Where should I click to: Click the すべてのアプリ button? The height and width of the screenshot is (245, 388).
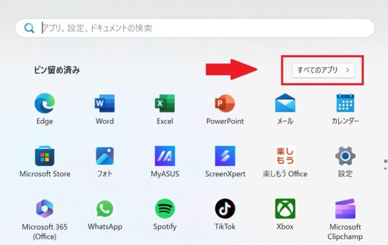[x=323, y=70]
